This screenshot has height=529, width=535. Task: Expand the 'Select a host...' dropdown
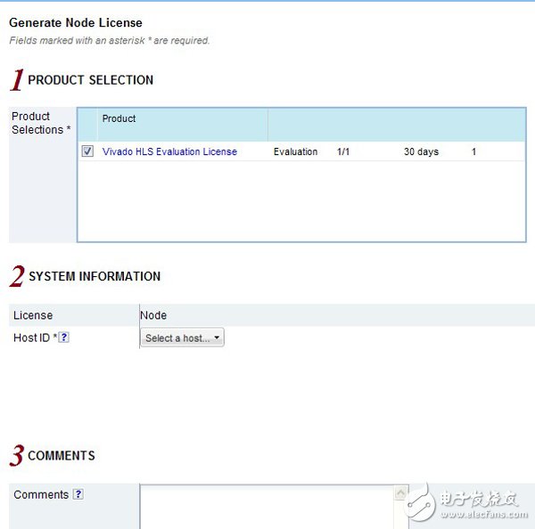tap(182, 338)
